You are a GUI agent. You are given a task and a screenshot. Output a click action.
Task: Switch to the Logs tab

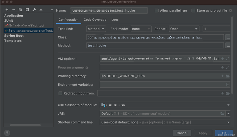click(115, 20)
